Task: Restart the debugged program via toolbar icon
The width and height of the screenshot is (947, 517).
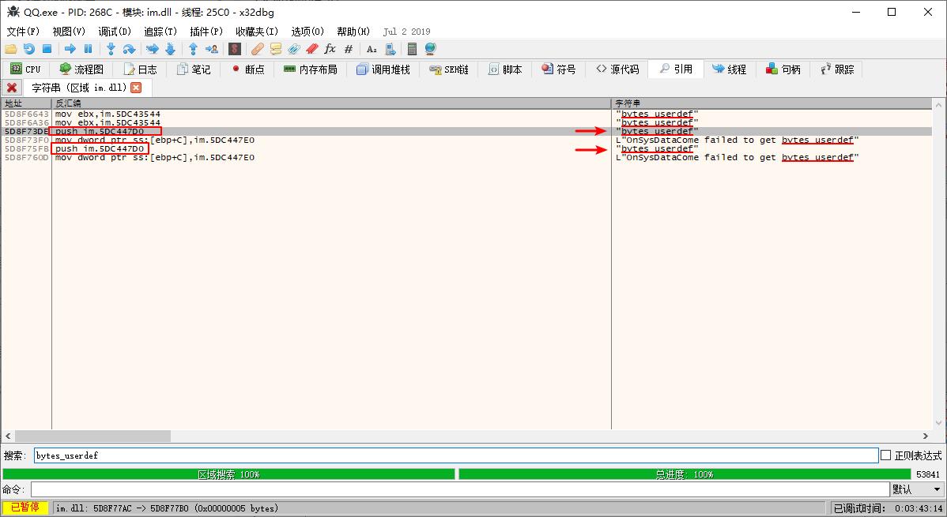Action: click(29, 49)
